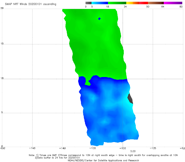Click the gray segment of the color bar
This screenshot has width=185, height=162.
(88, 3)
